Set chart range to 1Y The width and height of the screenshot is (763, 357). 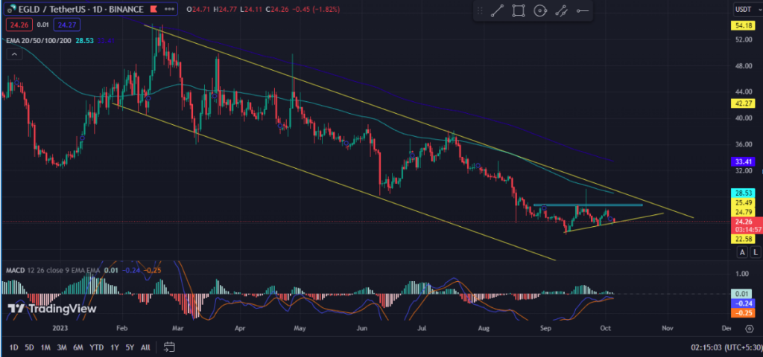pyautogui.click(x=115, y=347)
